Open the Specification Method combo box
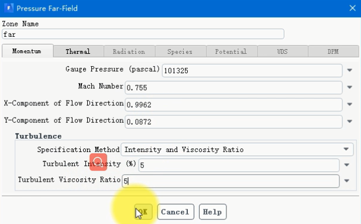This screenshot has height=224, width=361. tap(237, 149)
